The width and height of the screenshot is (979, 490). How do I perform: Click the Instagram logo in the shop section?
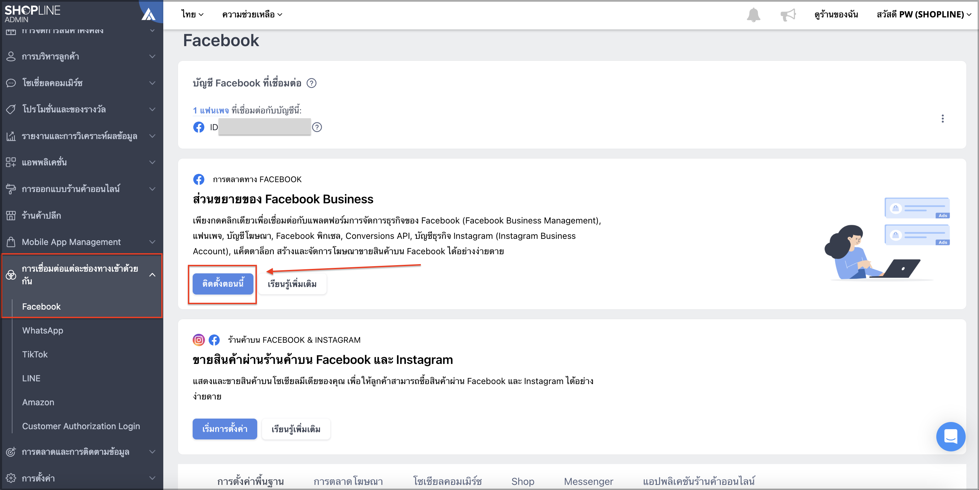pos(199,340)
